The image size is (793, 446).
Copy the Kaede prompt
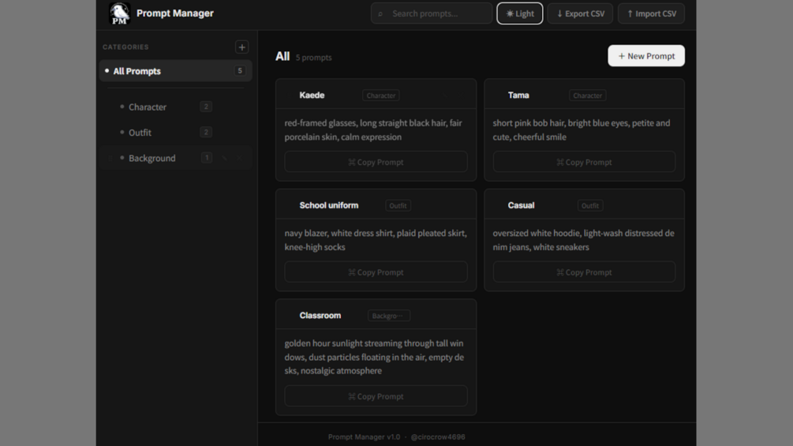(376, 162)
